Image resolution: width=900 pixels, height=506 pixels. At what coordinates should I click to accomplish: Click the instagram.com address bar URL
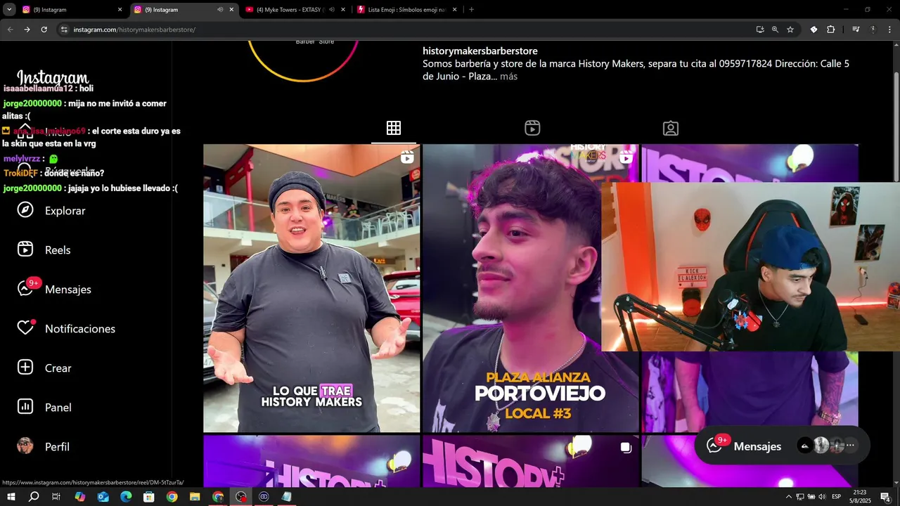pyautogui.click(x=134, y=30)
